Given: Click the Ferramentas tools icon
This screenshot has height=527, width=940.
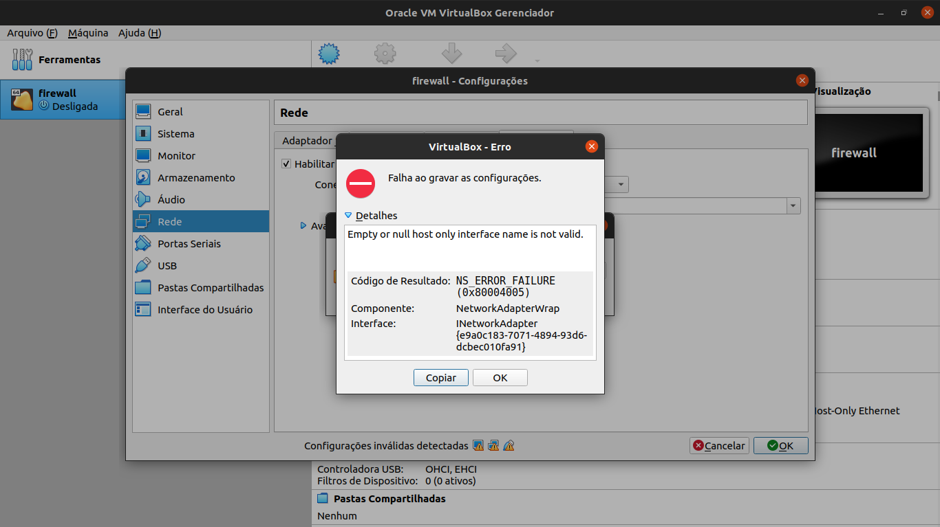Looking at the screenshot, I should [22, 60].
